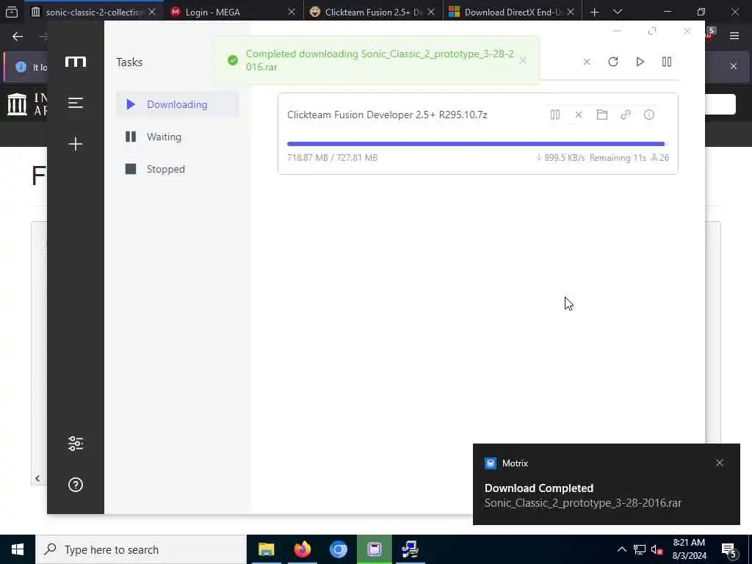
Task: Open the task list menu icon
Action: (x=76, y=103)
